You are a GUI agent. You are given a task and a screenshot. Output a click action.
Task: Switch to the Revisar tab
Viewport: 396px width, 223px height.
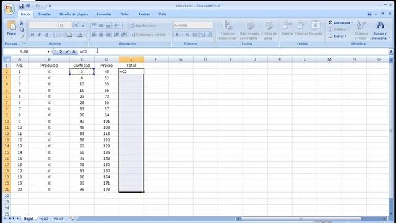[144, 14]
